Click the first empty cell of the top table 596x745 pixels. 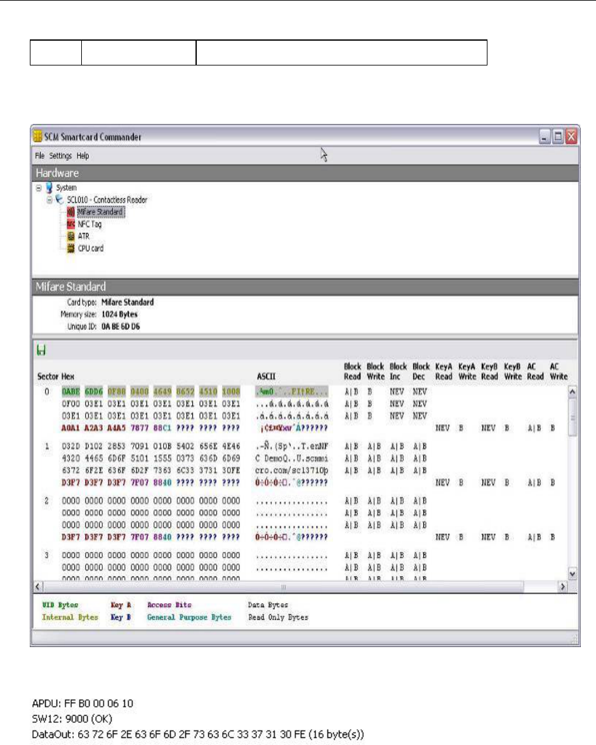[55, 52]
